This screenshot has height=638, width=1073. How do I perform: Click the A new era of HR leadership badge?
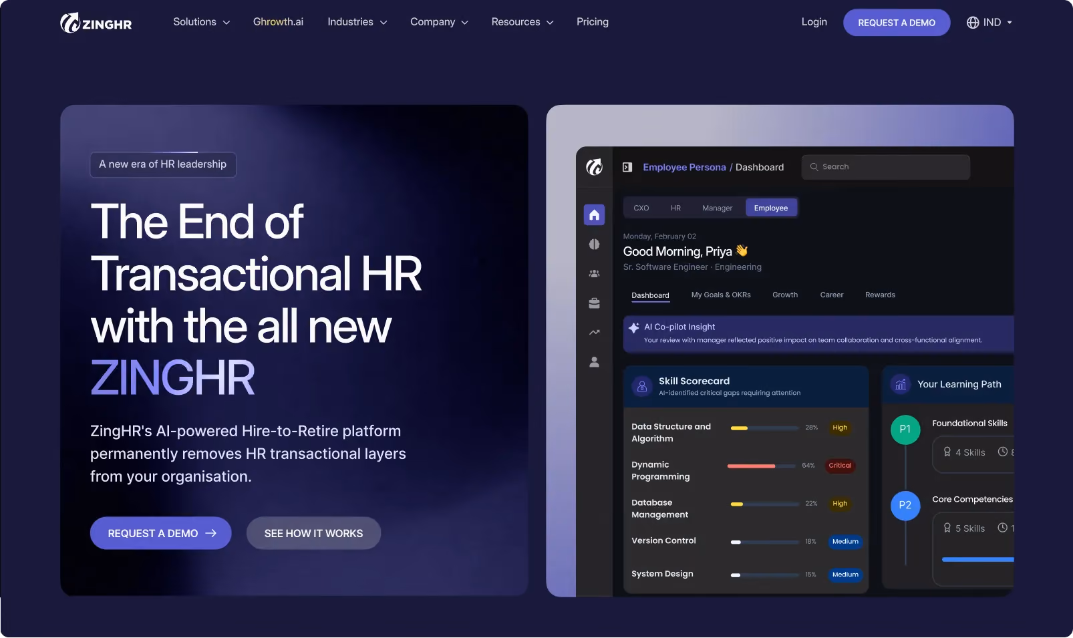[x=163, y=164]
